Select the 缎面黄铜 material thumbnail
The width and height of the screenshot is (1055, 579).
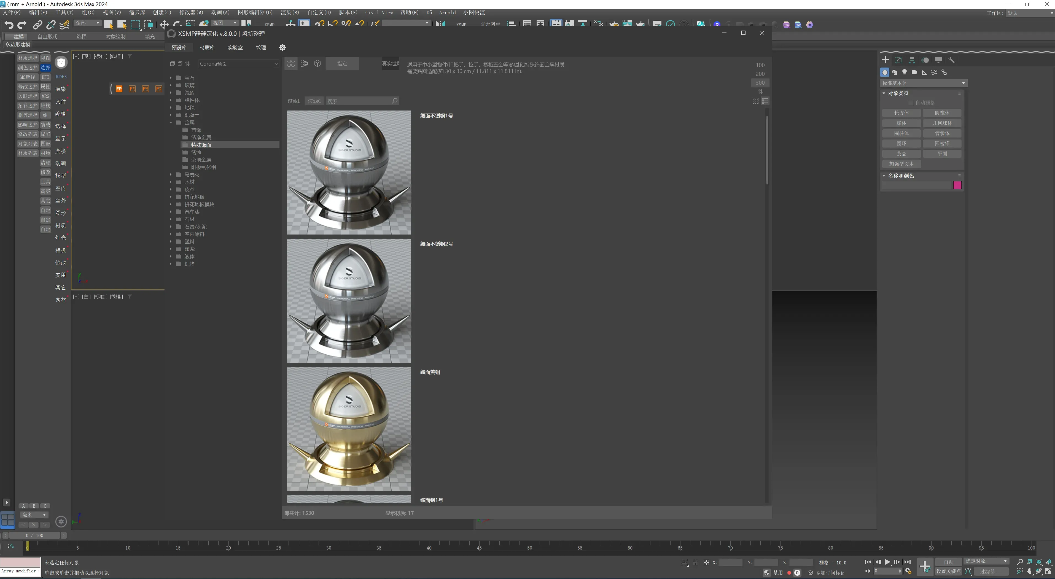coord(349,429)
